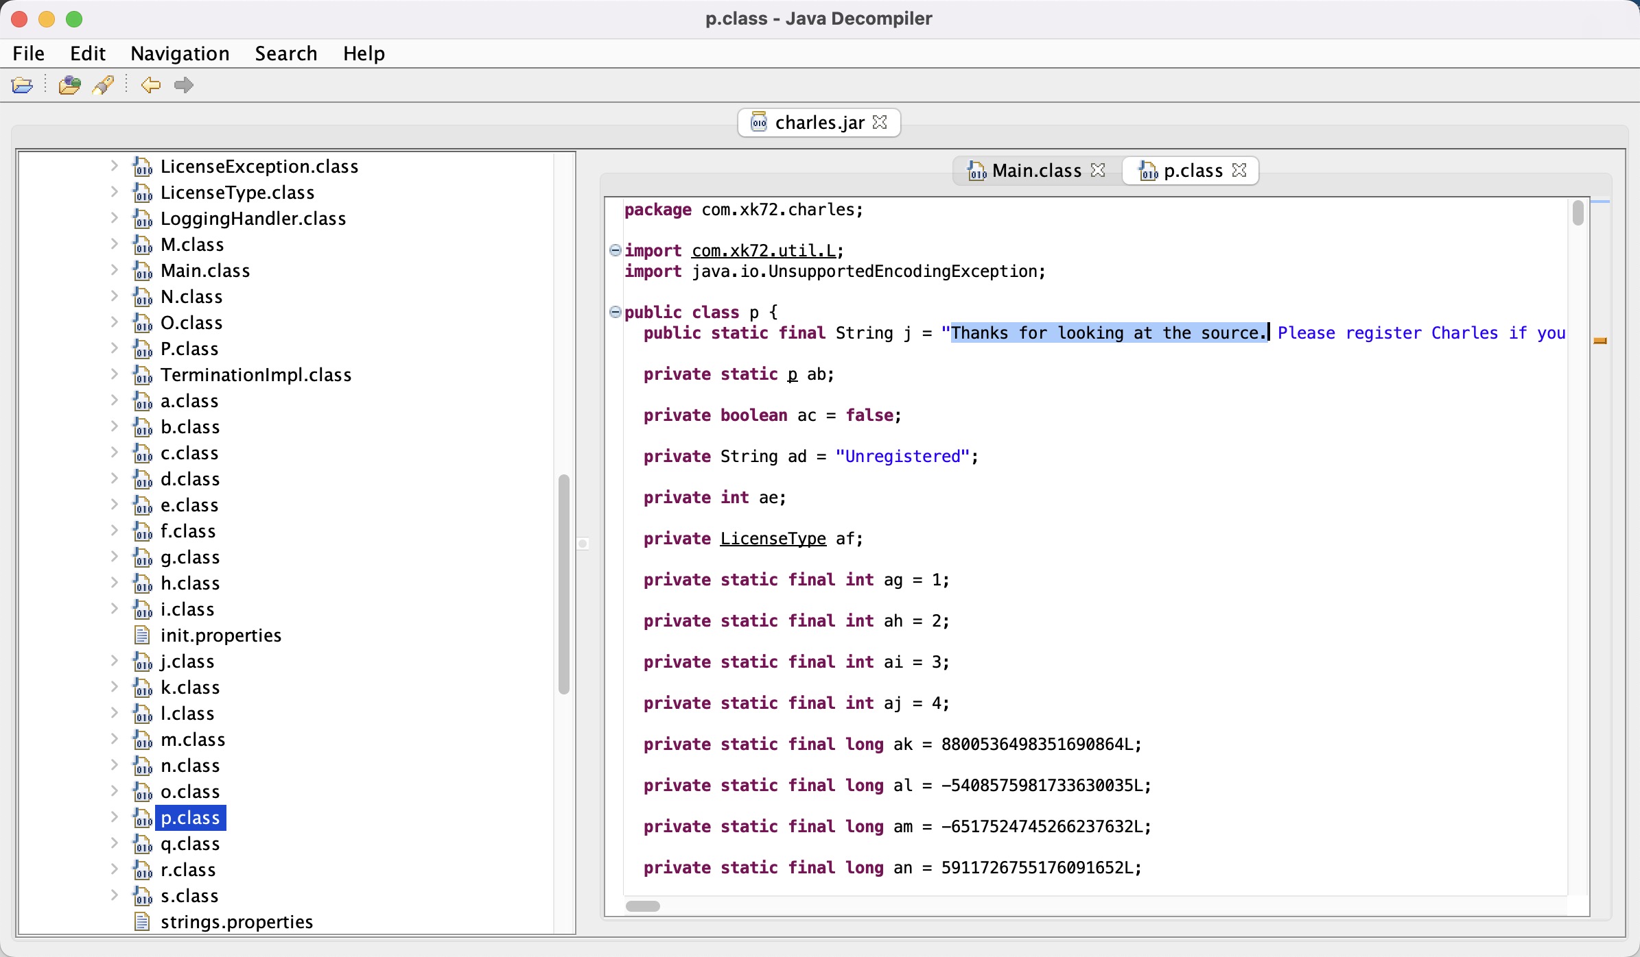1640x957 pixels.
Task: Expand the j.class node
Action: click(x=115, y=661)
